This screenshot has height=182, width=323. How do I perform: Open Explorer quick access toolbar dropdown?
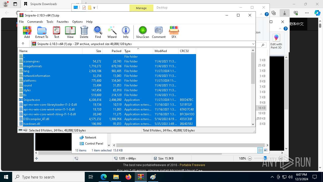94,8
